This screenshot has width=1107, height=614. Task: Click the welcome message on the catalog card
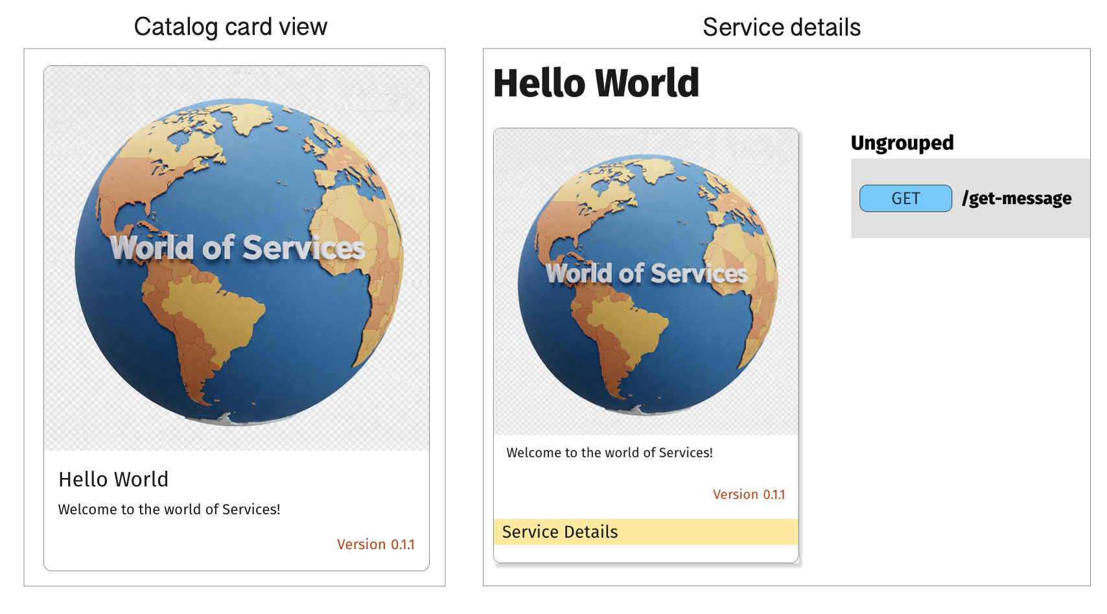pyautogui.click(x=169, y=510)
